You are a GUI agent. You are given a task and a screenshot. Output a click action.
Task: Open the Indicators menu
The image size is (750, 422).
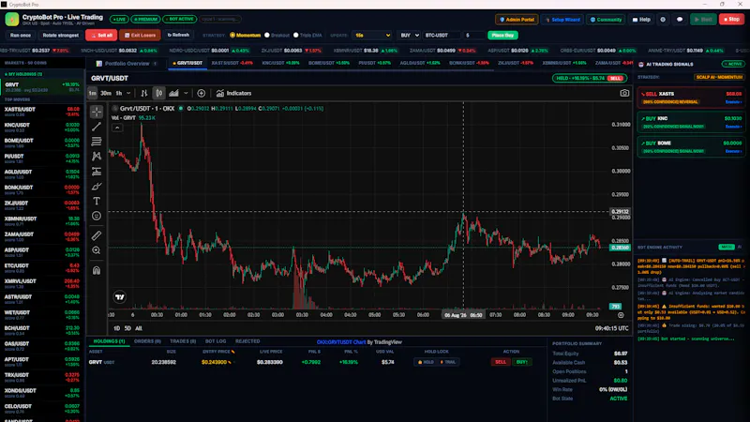(x=233, y=93)
